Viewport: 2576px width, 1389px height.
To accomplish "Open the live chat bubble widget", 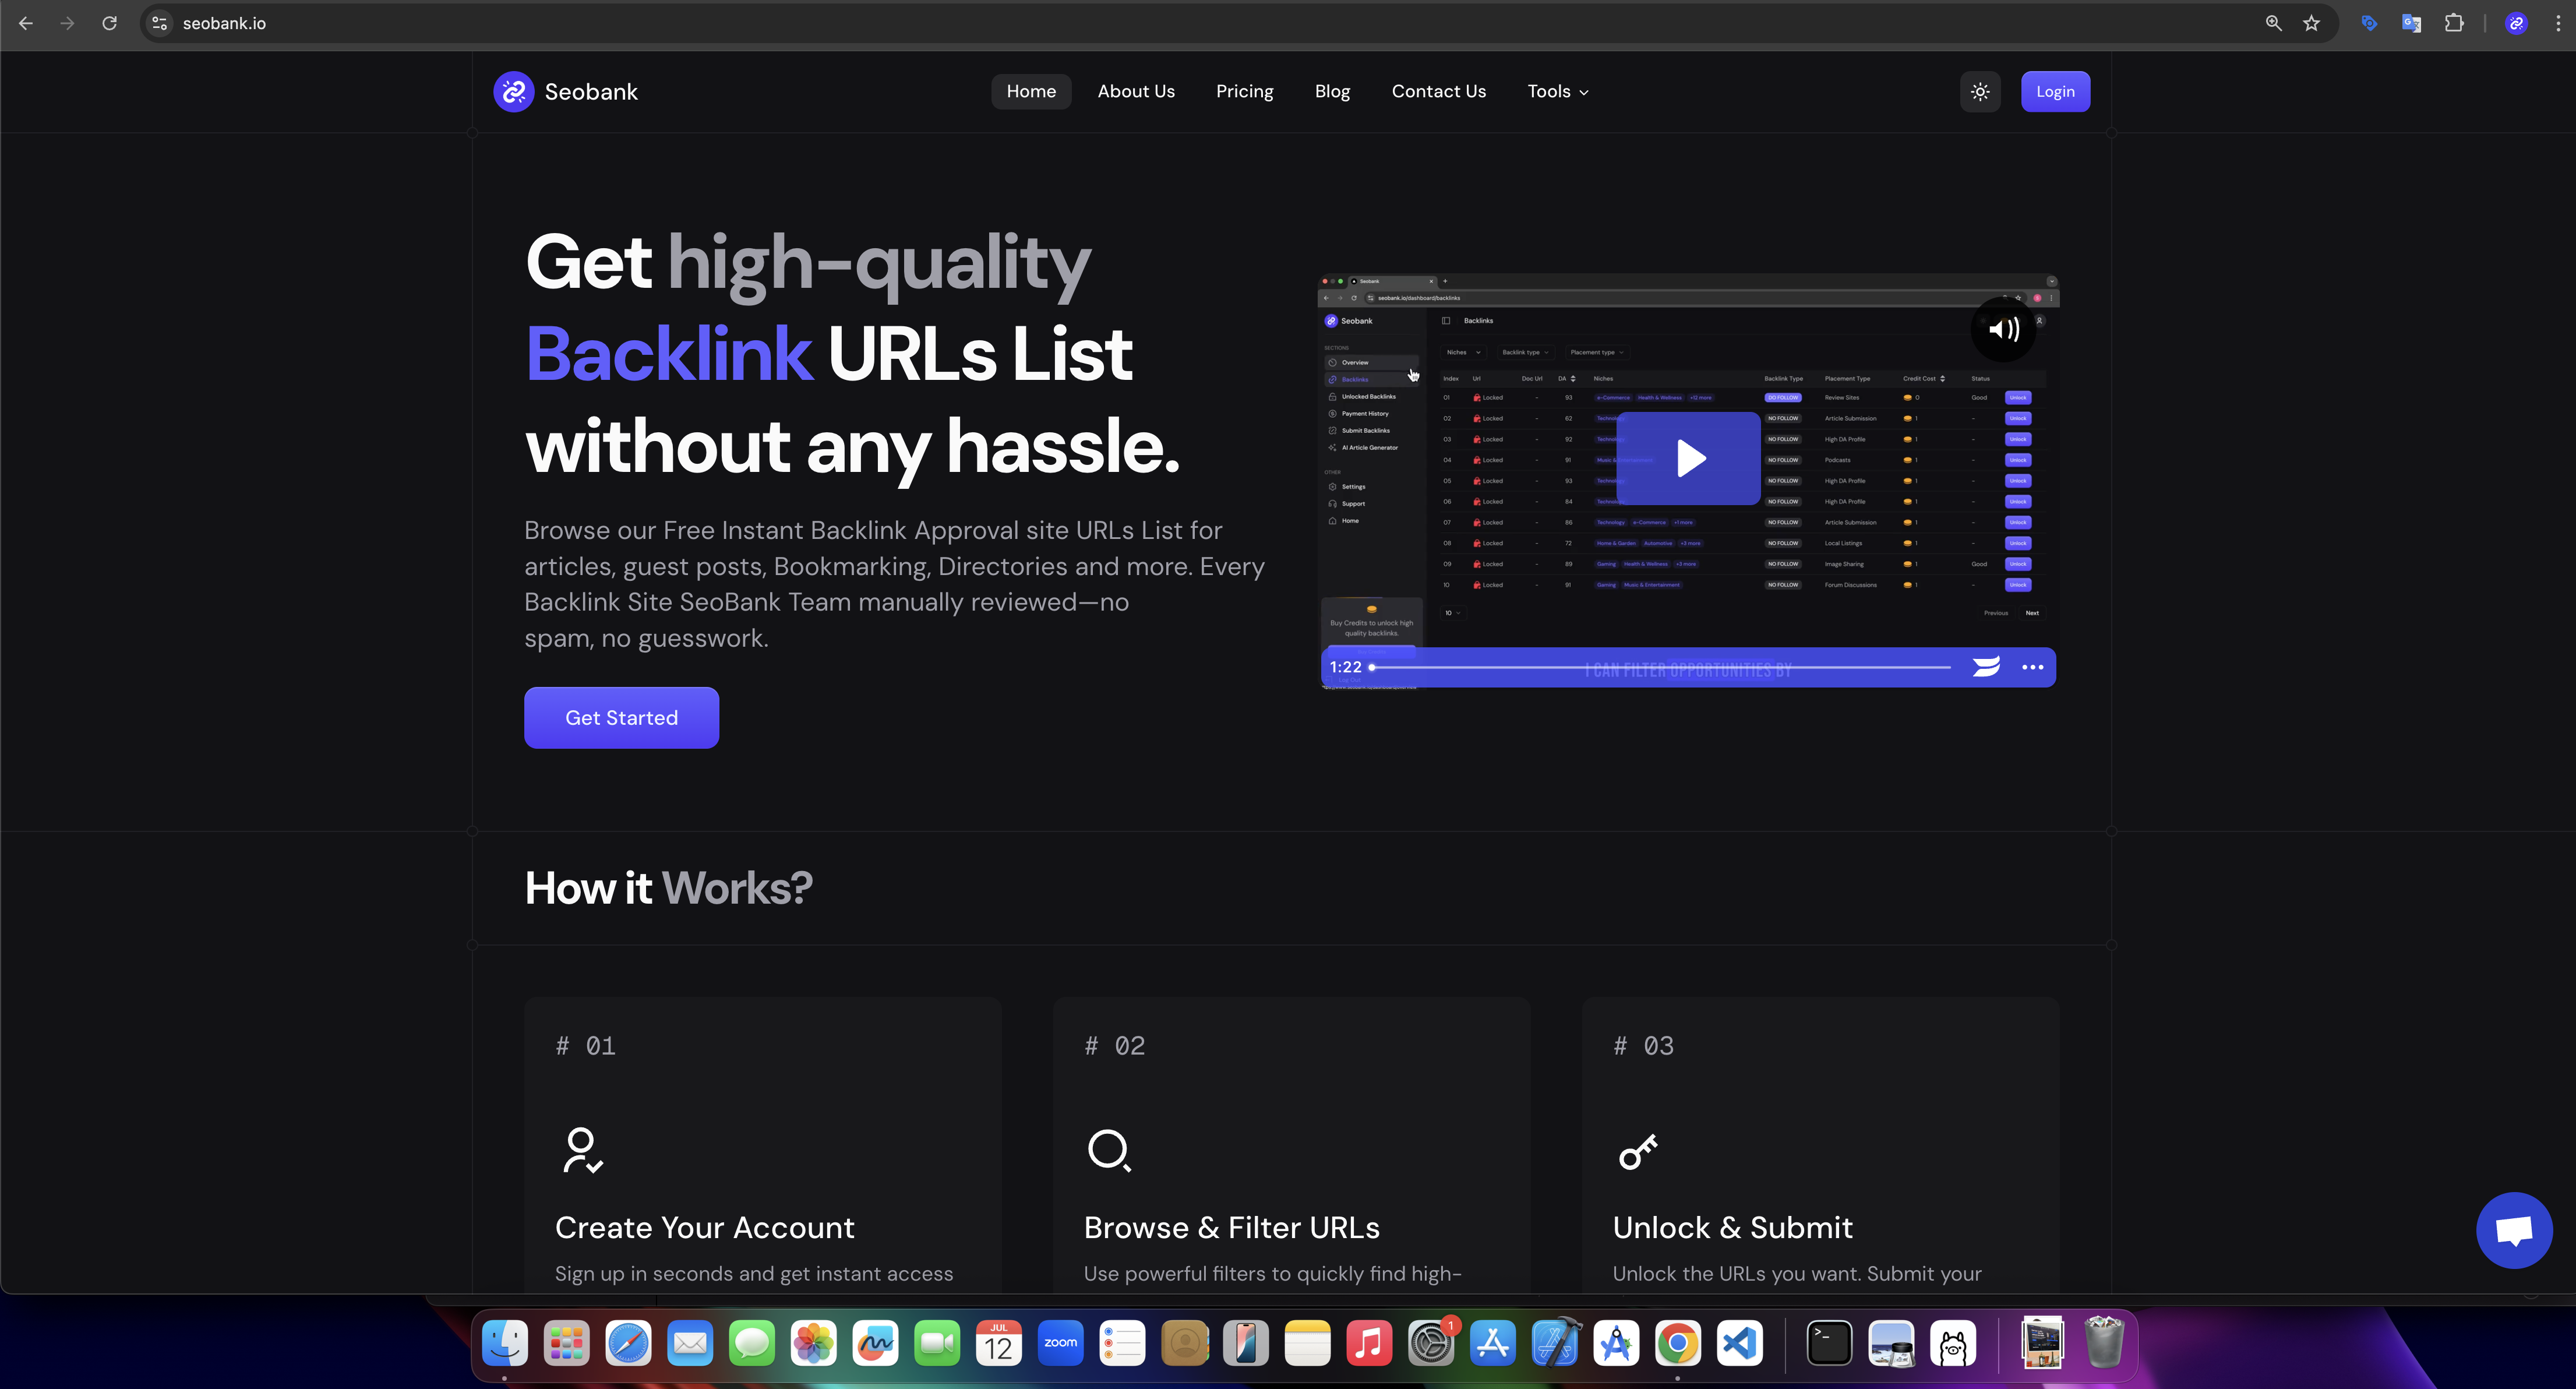I will pyautogui.click(x=2514, y=1230).
